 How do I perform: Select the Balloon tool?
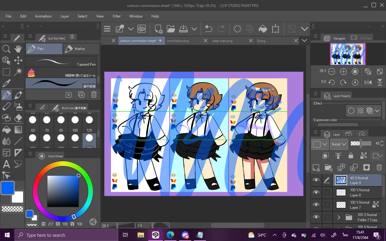[x=18, y=164]
